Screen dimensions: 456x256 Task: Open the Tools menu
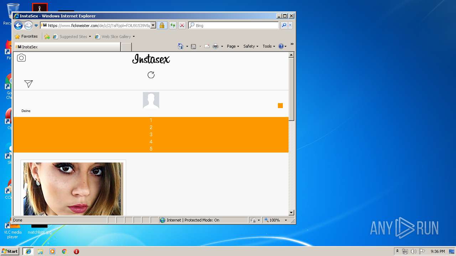pos(269,46)
